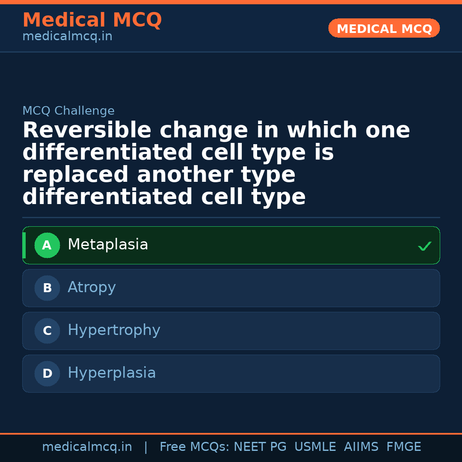Click the green checkmark on Metaplasia
This screenshot has height=462, width=462.
point(424,246)
